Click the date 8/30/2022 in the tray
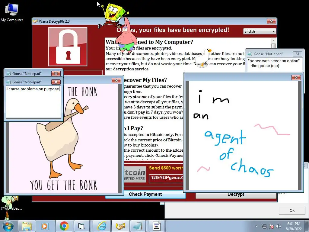Viewport: 309px width, 232px height. click(294, 229)
